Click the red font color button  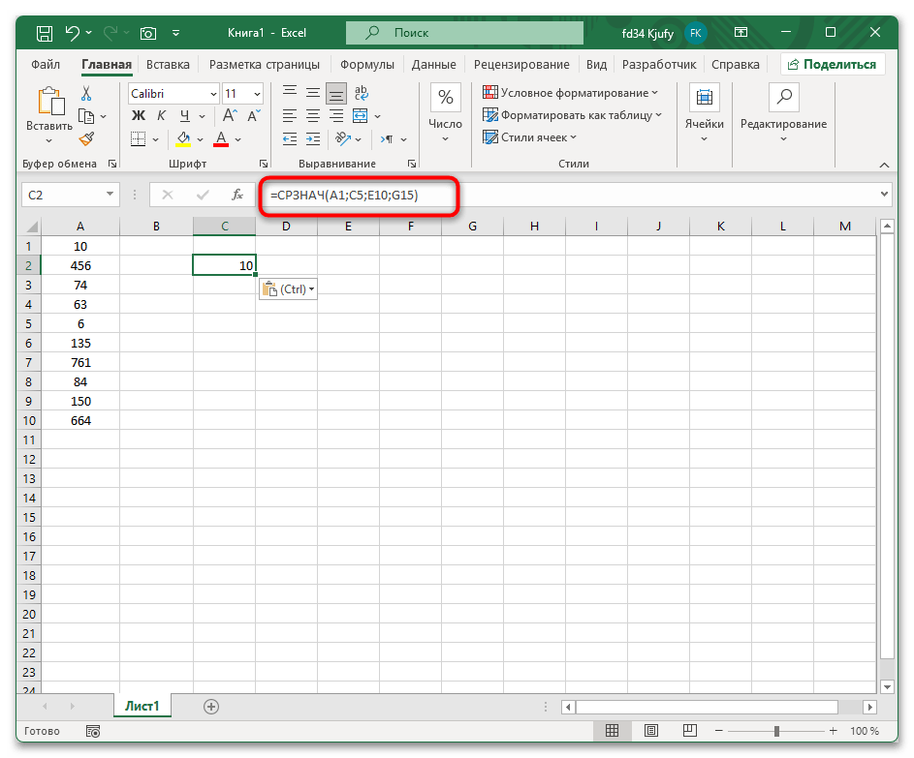tap(221, 139)
